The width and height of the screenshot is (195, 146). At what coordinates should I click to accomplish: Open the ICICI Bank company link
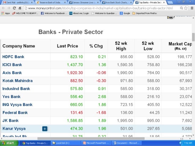click(12, 65)
